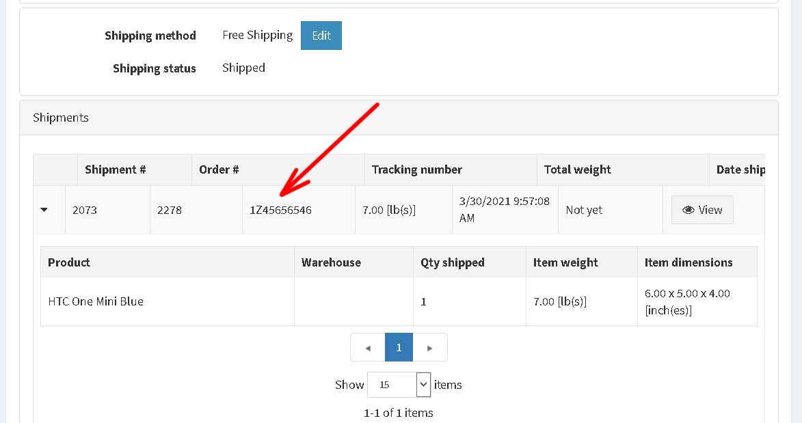Collapse shipment 2073 row arrow
The width and height of the screenshot is (802, 423).
44,210
